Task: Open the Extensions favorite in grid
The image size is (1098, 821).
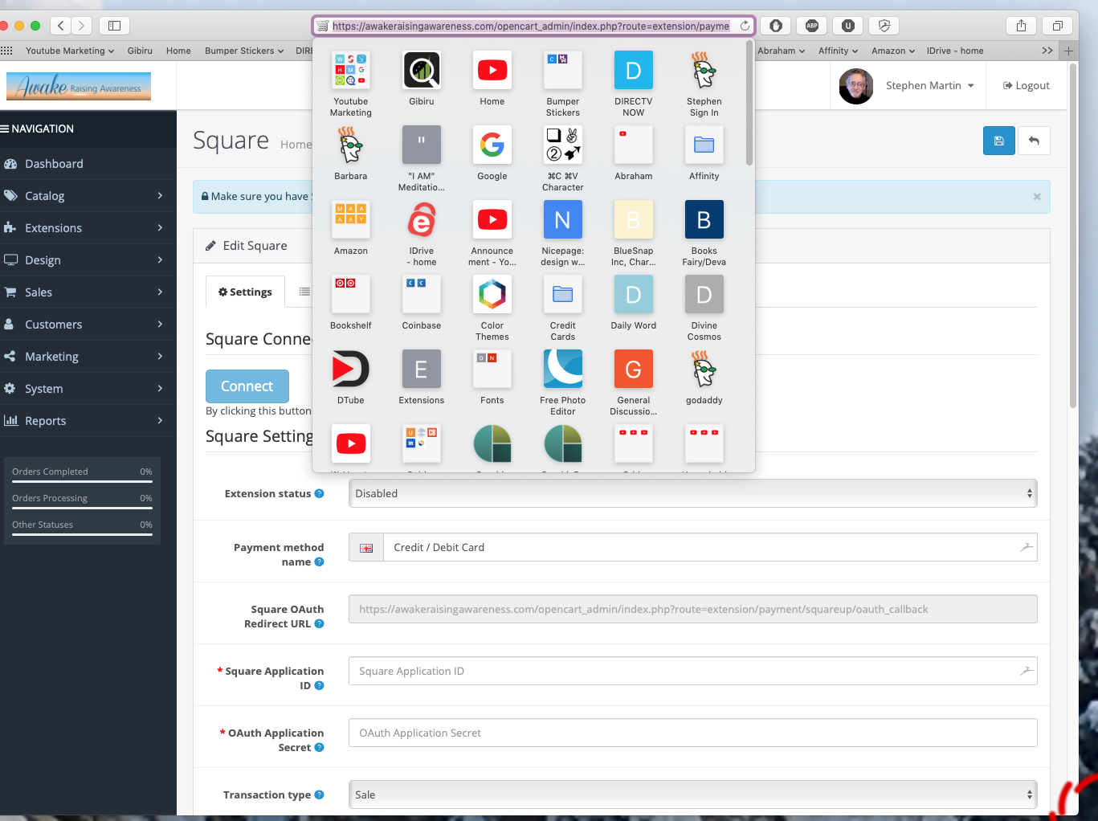Action: pyautogui.click(x=422, y=370)
